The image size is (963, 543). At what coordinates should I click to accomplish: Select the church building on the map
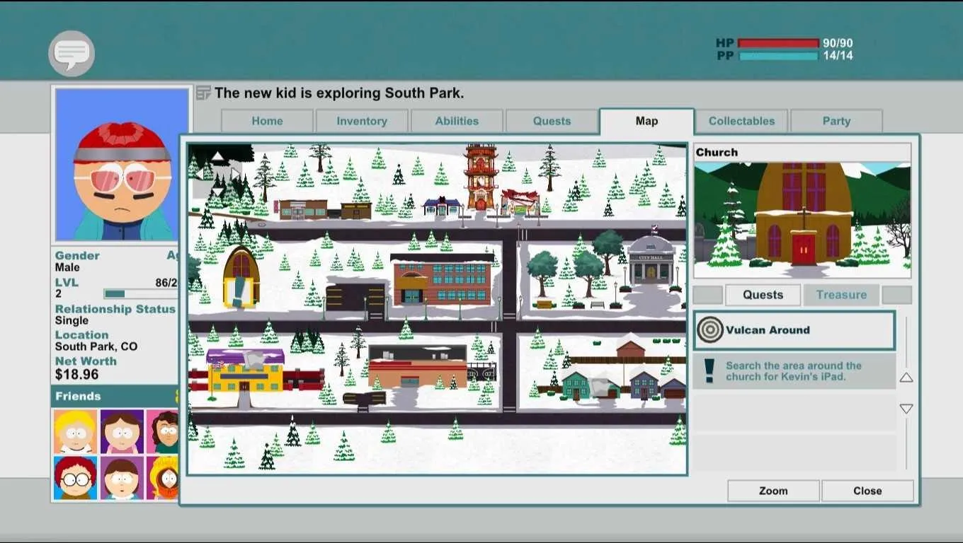click(x=241, y=277)
